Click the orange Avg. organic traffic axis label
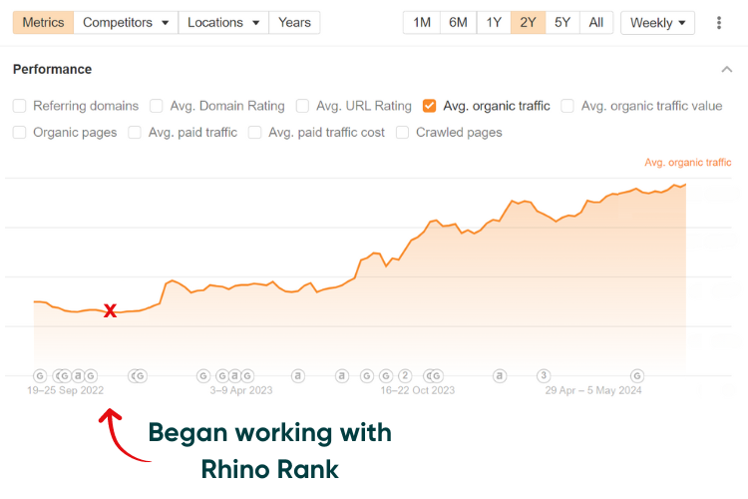 (688, 163)
